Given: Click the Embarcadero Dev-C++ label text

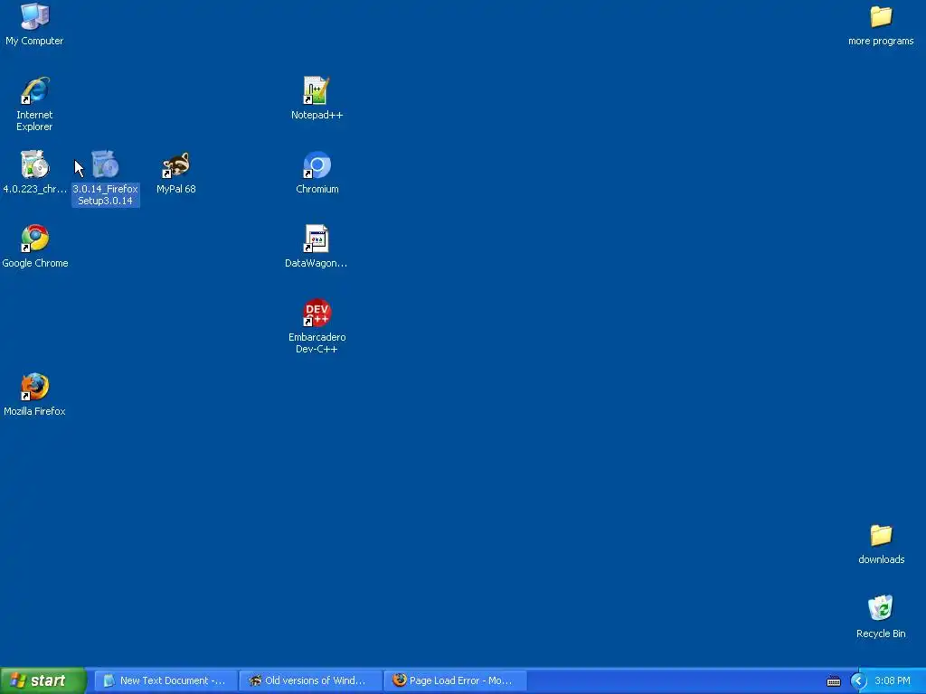Looking at the screenshot, I should [317, 342].
